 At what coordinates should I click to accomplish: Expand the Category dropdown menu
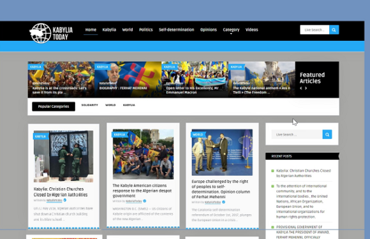[x=231, y=30]
